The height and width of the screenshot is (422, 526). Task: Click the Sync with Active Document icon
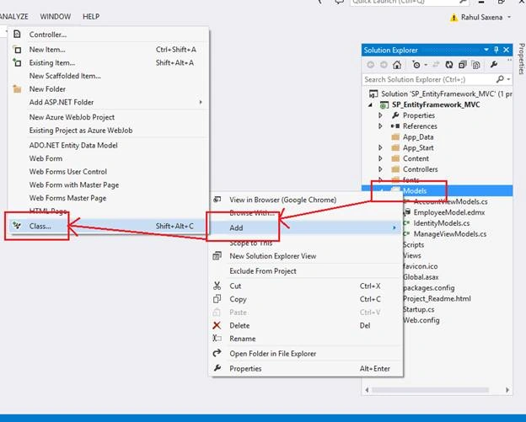click(x=436, y=65)
